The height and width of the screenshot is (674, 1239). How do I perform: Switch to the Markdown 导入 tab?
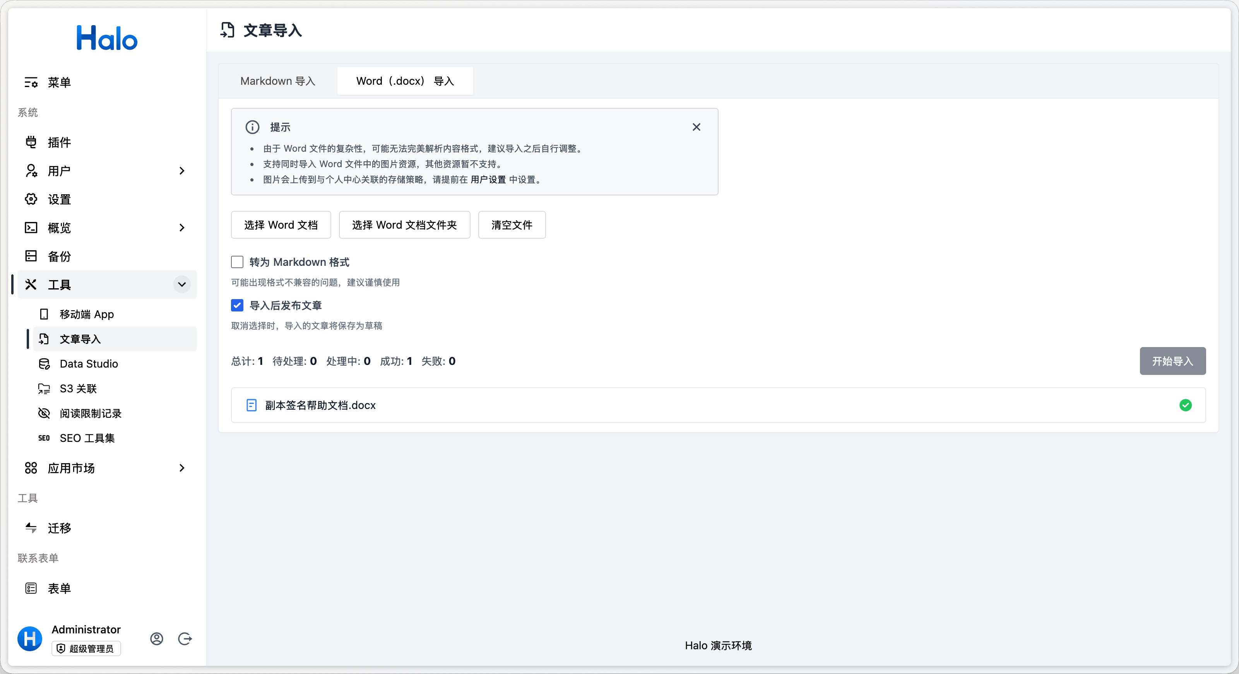click(x=277, y=81)
